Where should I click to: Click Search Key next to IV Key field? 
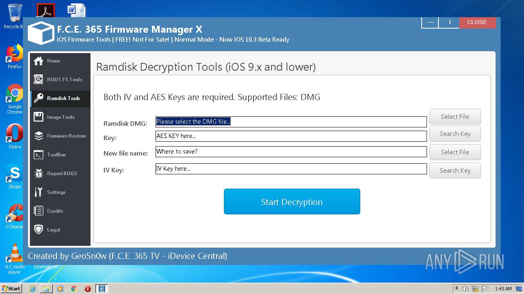coord(455,170)
